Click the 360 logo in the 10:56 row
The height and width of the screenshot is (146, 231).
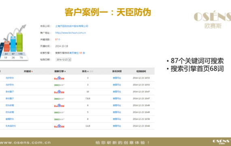coord(59,119)
